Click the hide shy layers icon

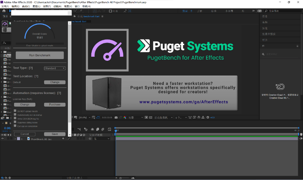click(92, 129)
